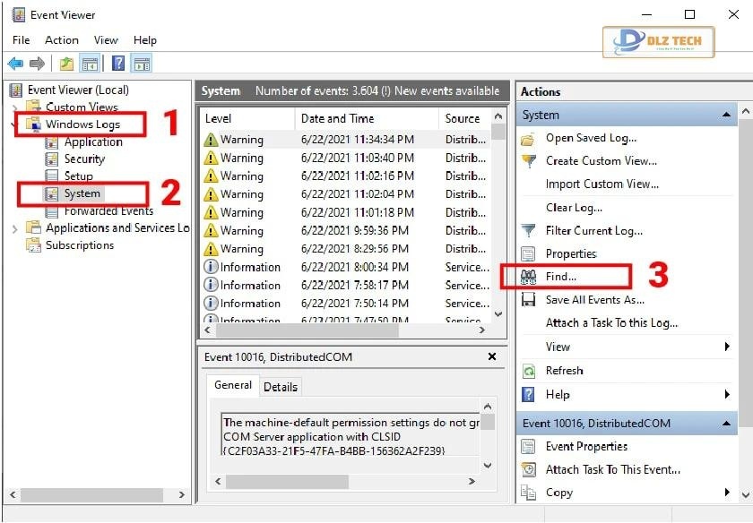The width and height of the screenshot is (753, 523).
Task: Open log Properties action
Action: (571, 253)
